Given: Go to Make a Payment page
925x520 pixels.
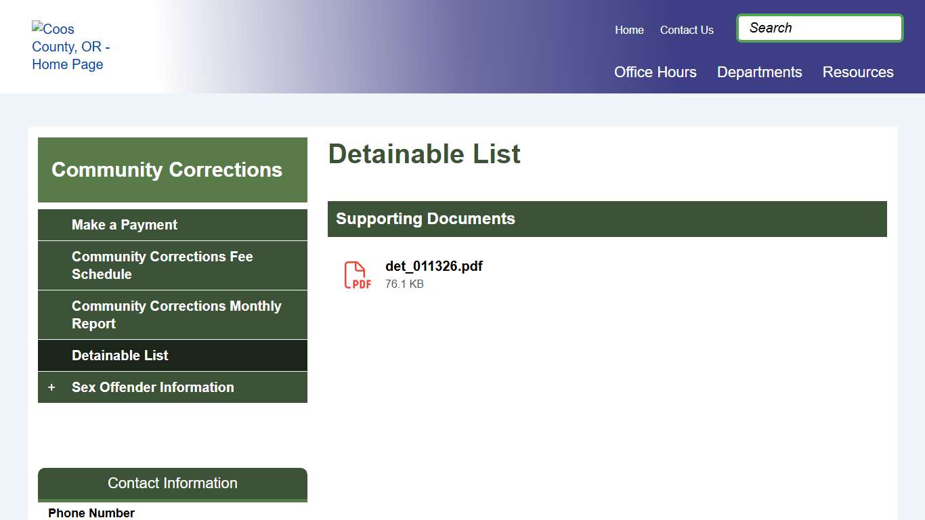Looking at the screenshot, I should coord(124,224).
